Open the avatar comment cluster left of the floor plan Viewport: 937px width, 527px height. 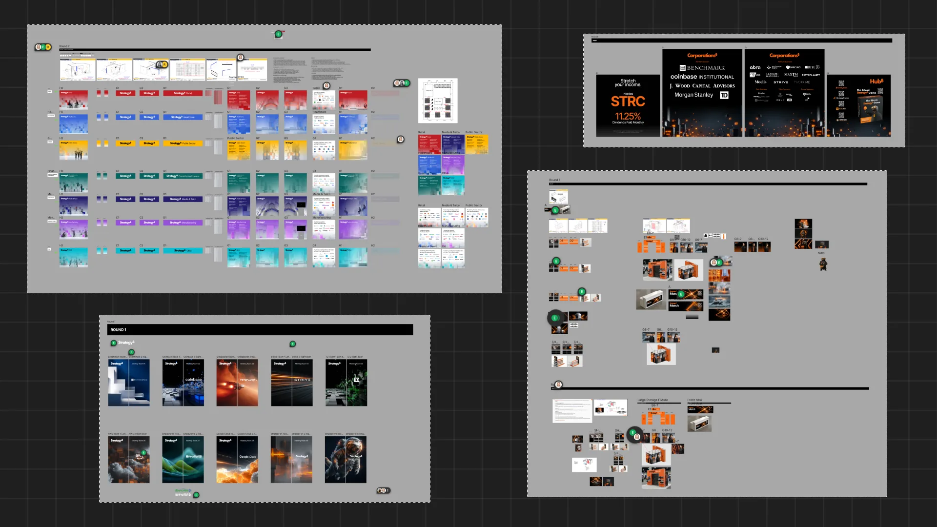tap(402, 83)
